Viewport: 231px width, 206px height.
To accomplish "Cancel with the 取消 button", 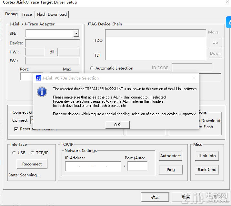I will tap(186, 197).
